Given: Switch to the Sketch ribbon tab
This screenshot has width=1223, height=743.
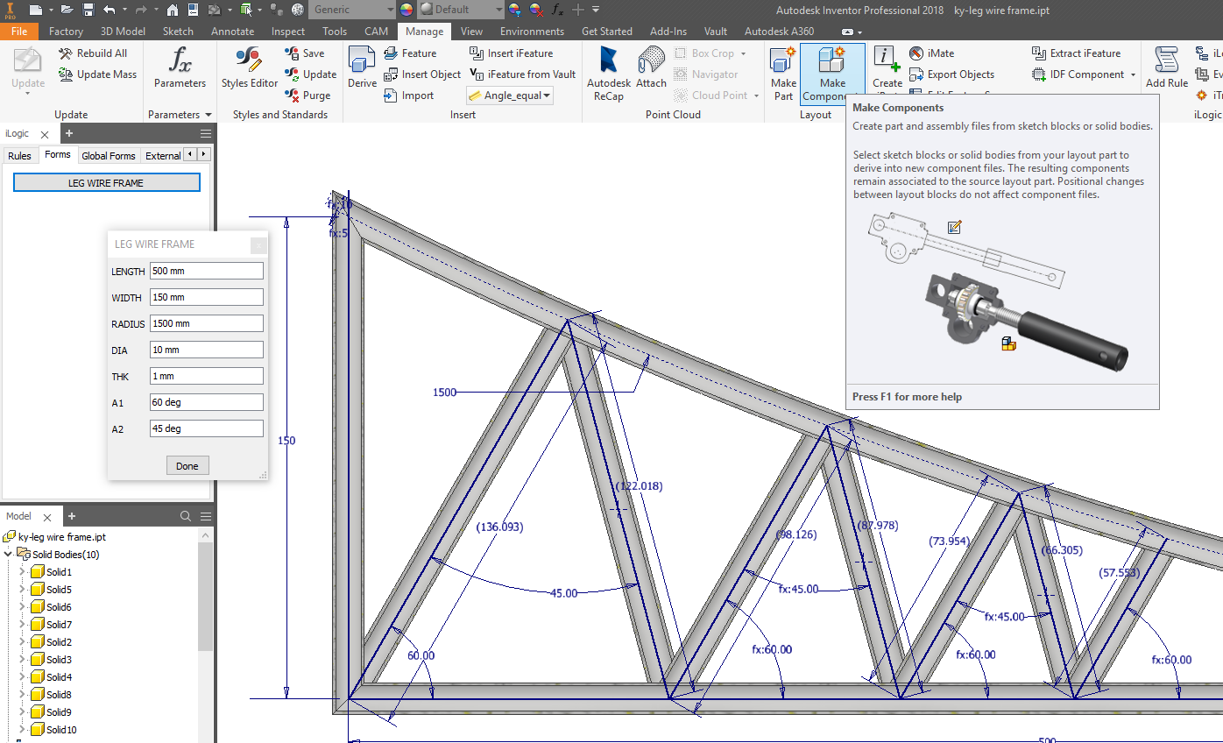Looking at the screenshot, I should (178, 31).
